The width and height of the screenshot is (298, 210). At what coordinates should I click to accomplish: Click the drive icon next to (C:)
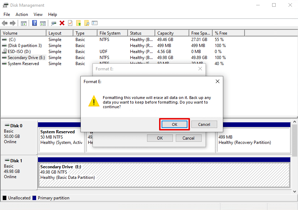tap(4, 40)
